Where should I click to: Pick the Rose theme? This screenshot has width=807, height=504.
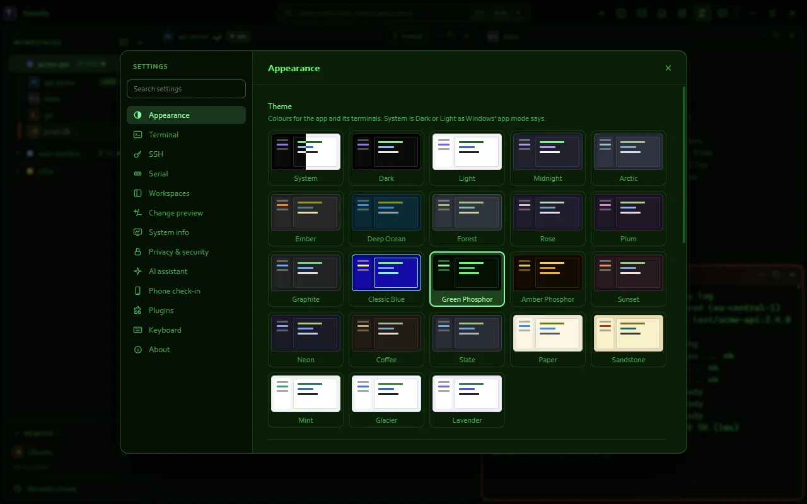click(548, 219)
